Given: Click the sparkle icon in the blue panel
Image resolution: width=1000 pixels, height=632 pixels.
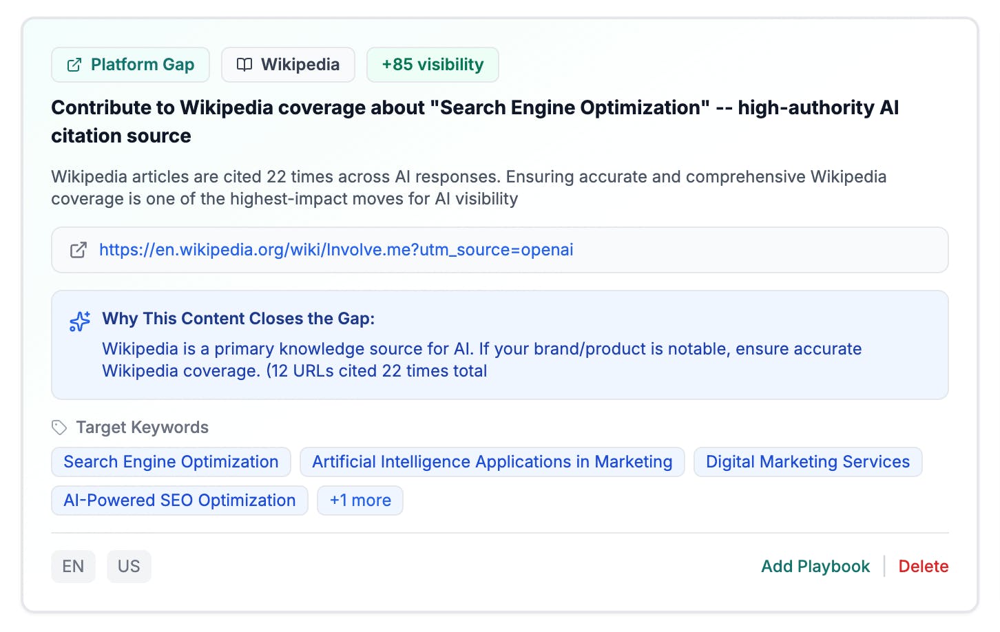Looking at the screenshot, I should pos(80,322).
